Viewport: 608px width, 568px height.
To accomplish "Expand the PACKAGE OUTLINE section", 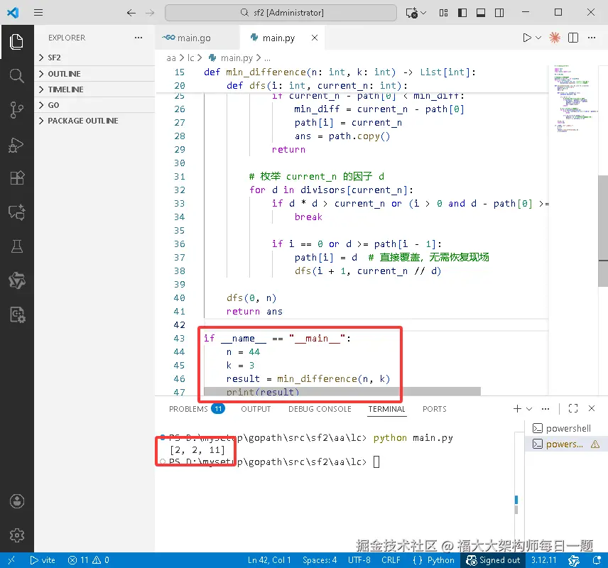I will 94,121.
